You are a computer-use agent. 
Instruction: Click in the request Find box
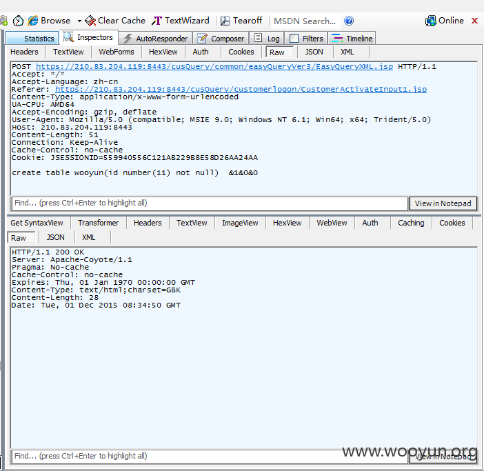pos(210,203)
